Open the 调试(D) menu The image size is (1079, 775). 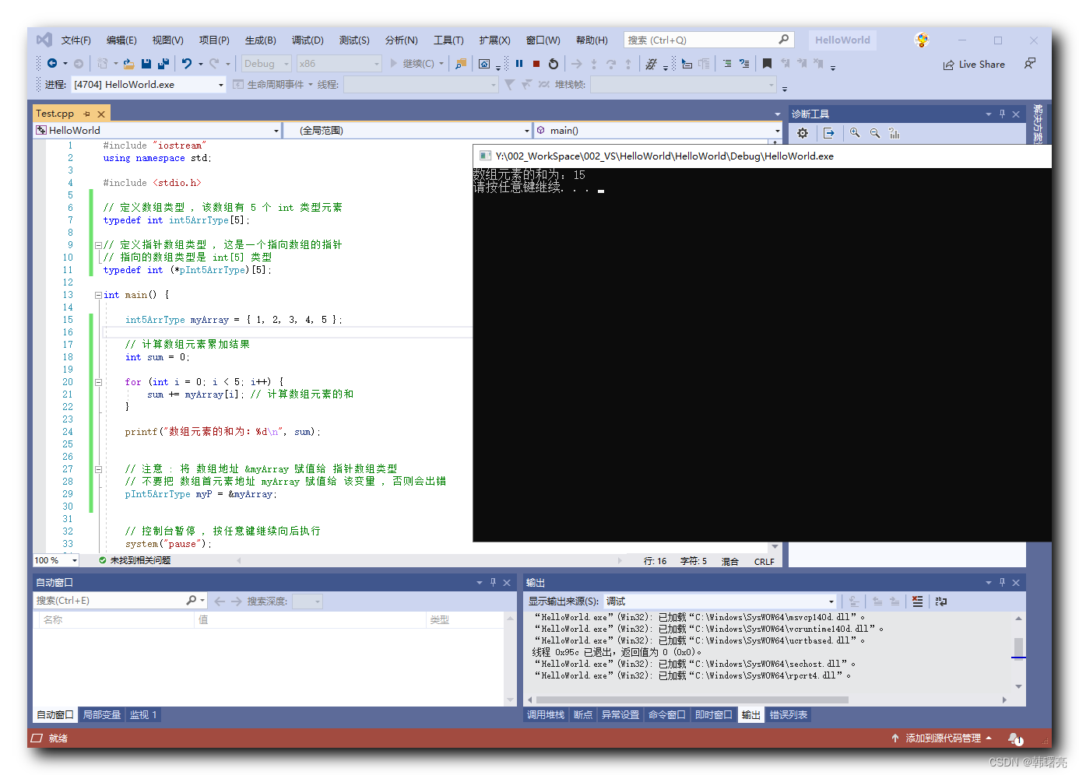308,40
